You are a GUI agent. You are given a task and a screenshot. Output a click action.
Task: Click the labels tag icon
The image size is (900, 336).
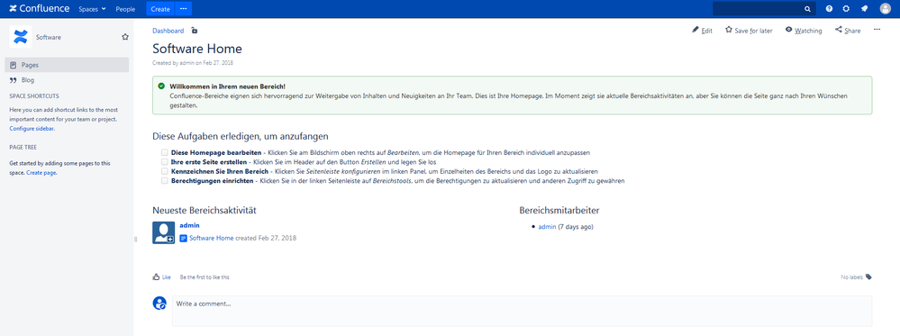[x=868, y=277]
